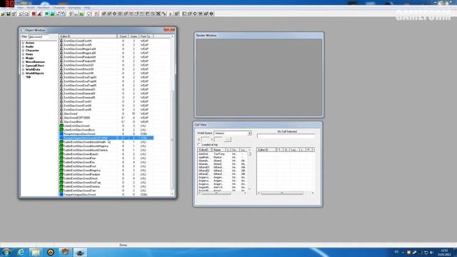This screenshot has width=457, height=257.
Task: Click the Object Window list scroll-down arrow
Action: pyautogui.click(x=172, y=194)
